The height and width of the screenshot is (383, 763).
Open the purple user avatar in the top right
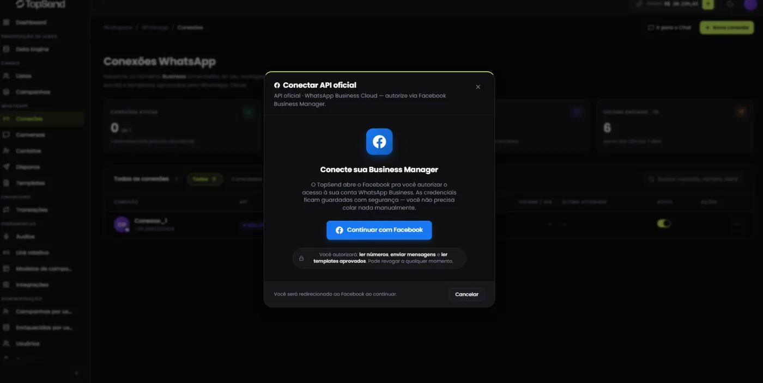(x=750, y=4)
